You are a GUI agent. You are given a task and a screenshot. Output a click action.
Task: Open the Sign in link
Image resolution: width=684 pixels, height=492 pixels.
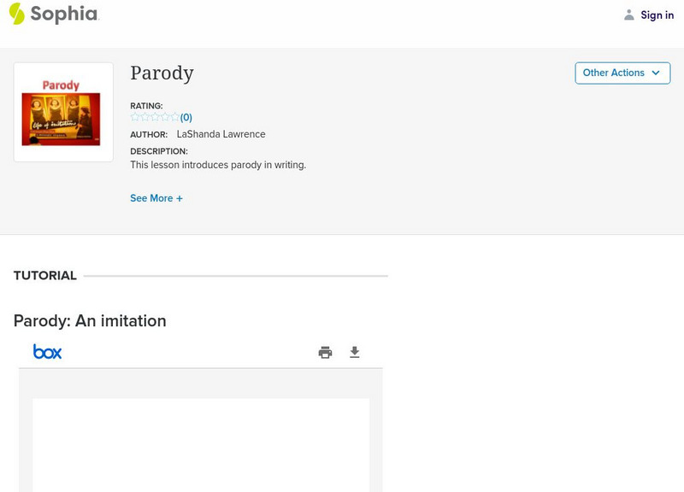(x=657, y=15)
